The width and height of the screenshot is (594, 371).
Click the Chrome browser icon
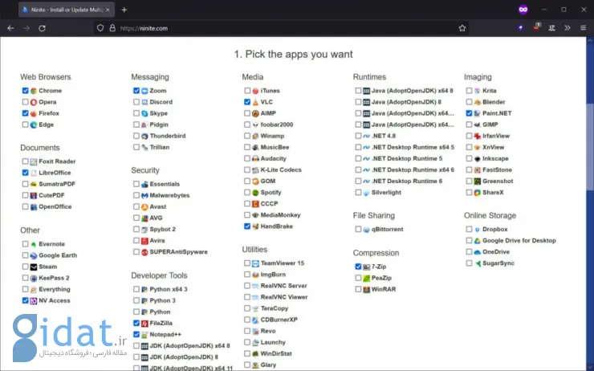[x=34, y=91]
